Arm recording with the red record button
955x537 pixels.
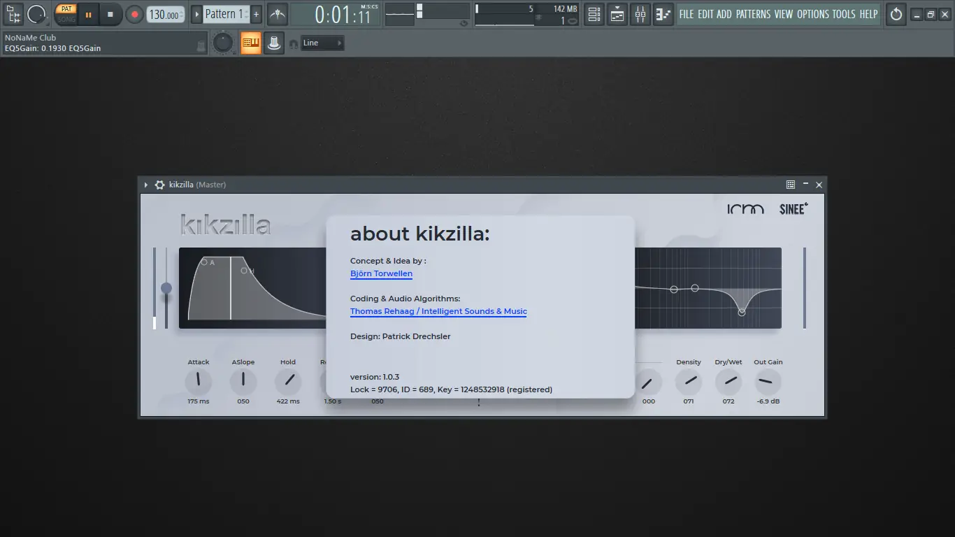point(134,14)
